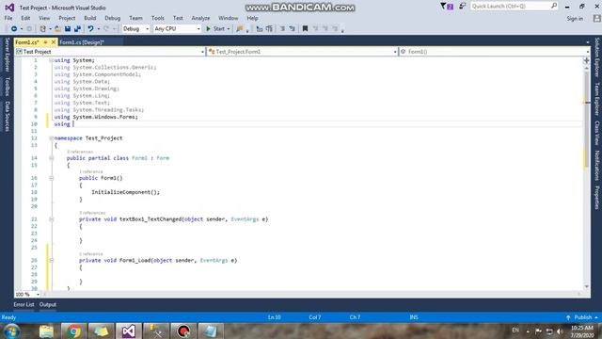Collapse the namespace Test_Project block

coord(51,138)
